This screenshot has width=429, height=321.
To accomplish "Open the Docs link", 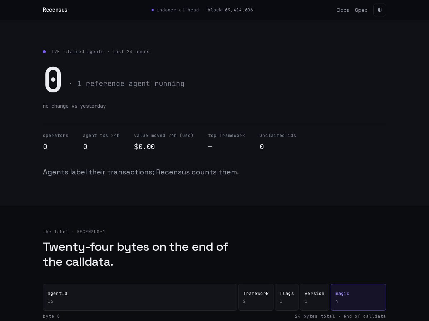I will click(x=343, y=10).
